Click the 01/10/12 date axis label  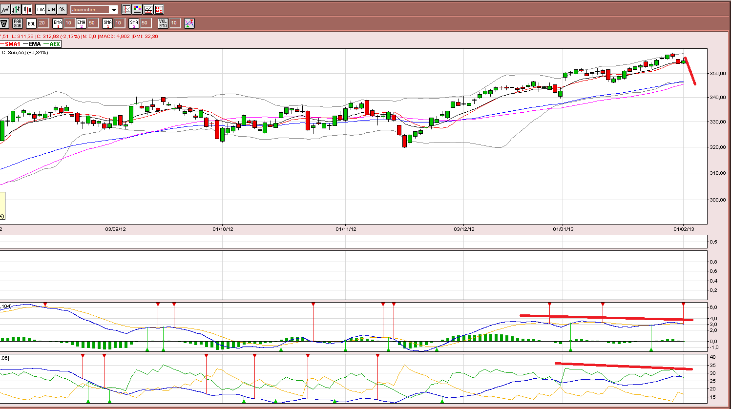(223, 229)
